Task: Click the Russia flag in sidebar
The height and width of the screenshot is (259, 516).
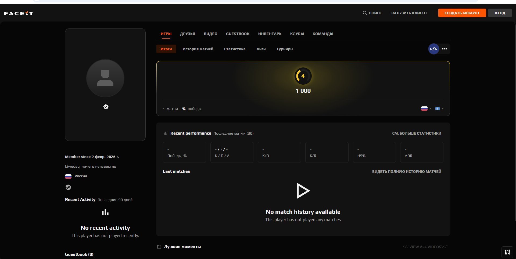Action: tap(68, 176)
